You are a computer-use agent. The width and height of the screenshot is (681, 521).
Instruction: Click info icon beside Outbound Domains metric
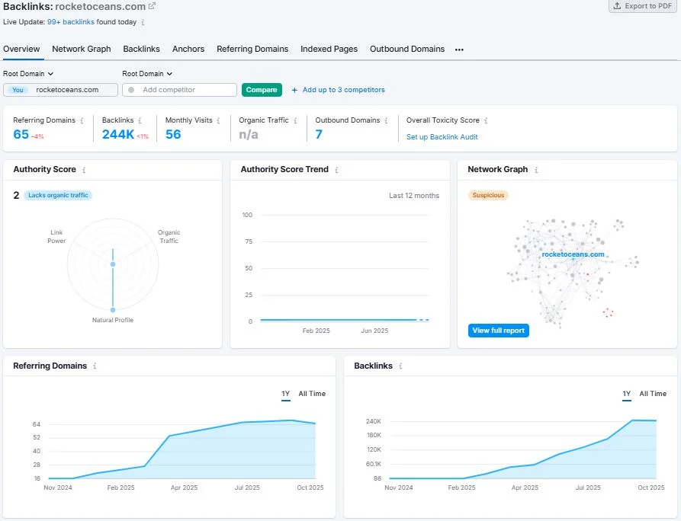point(386,120)
